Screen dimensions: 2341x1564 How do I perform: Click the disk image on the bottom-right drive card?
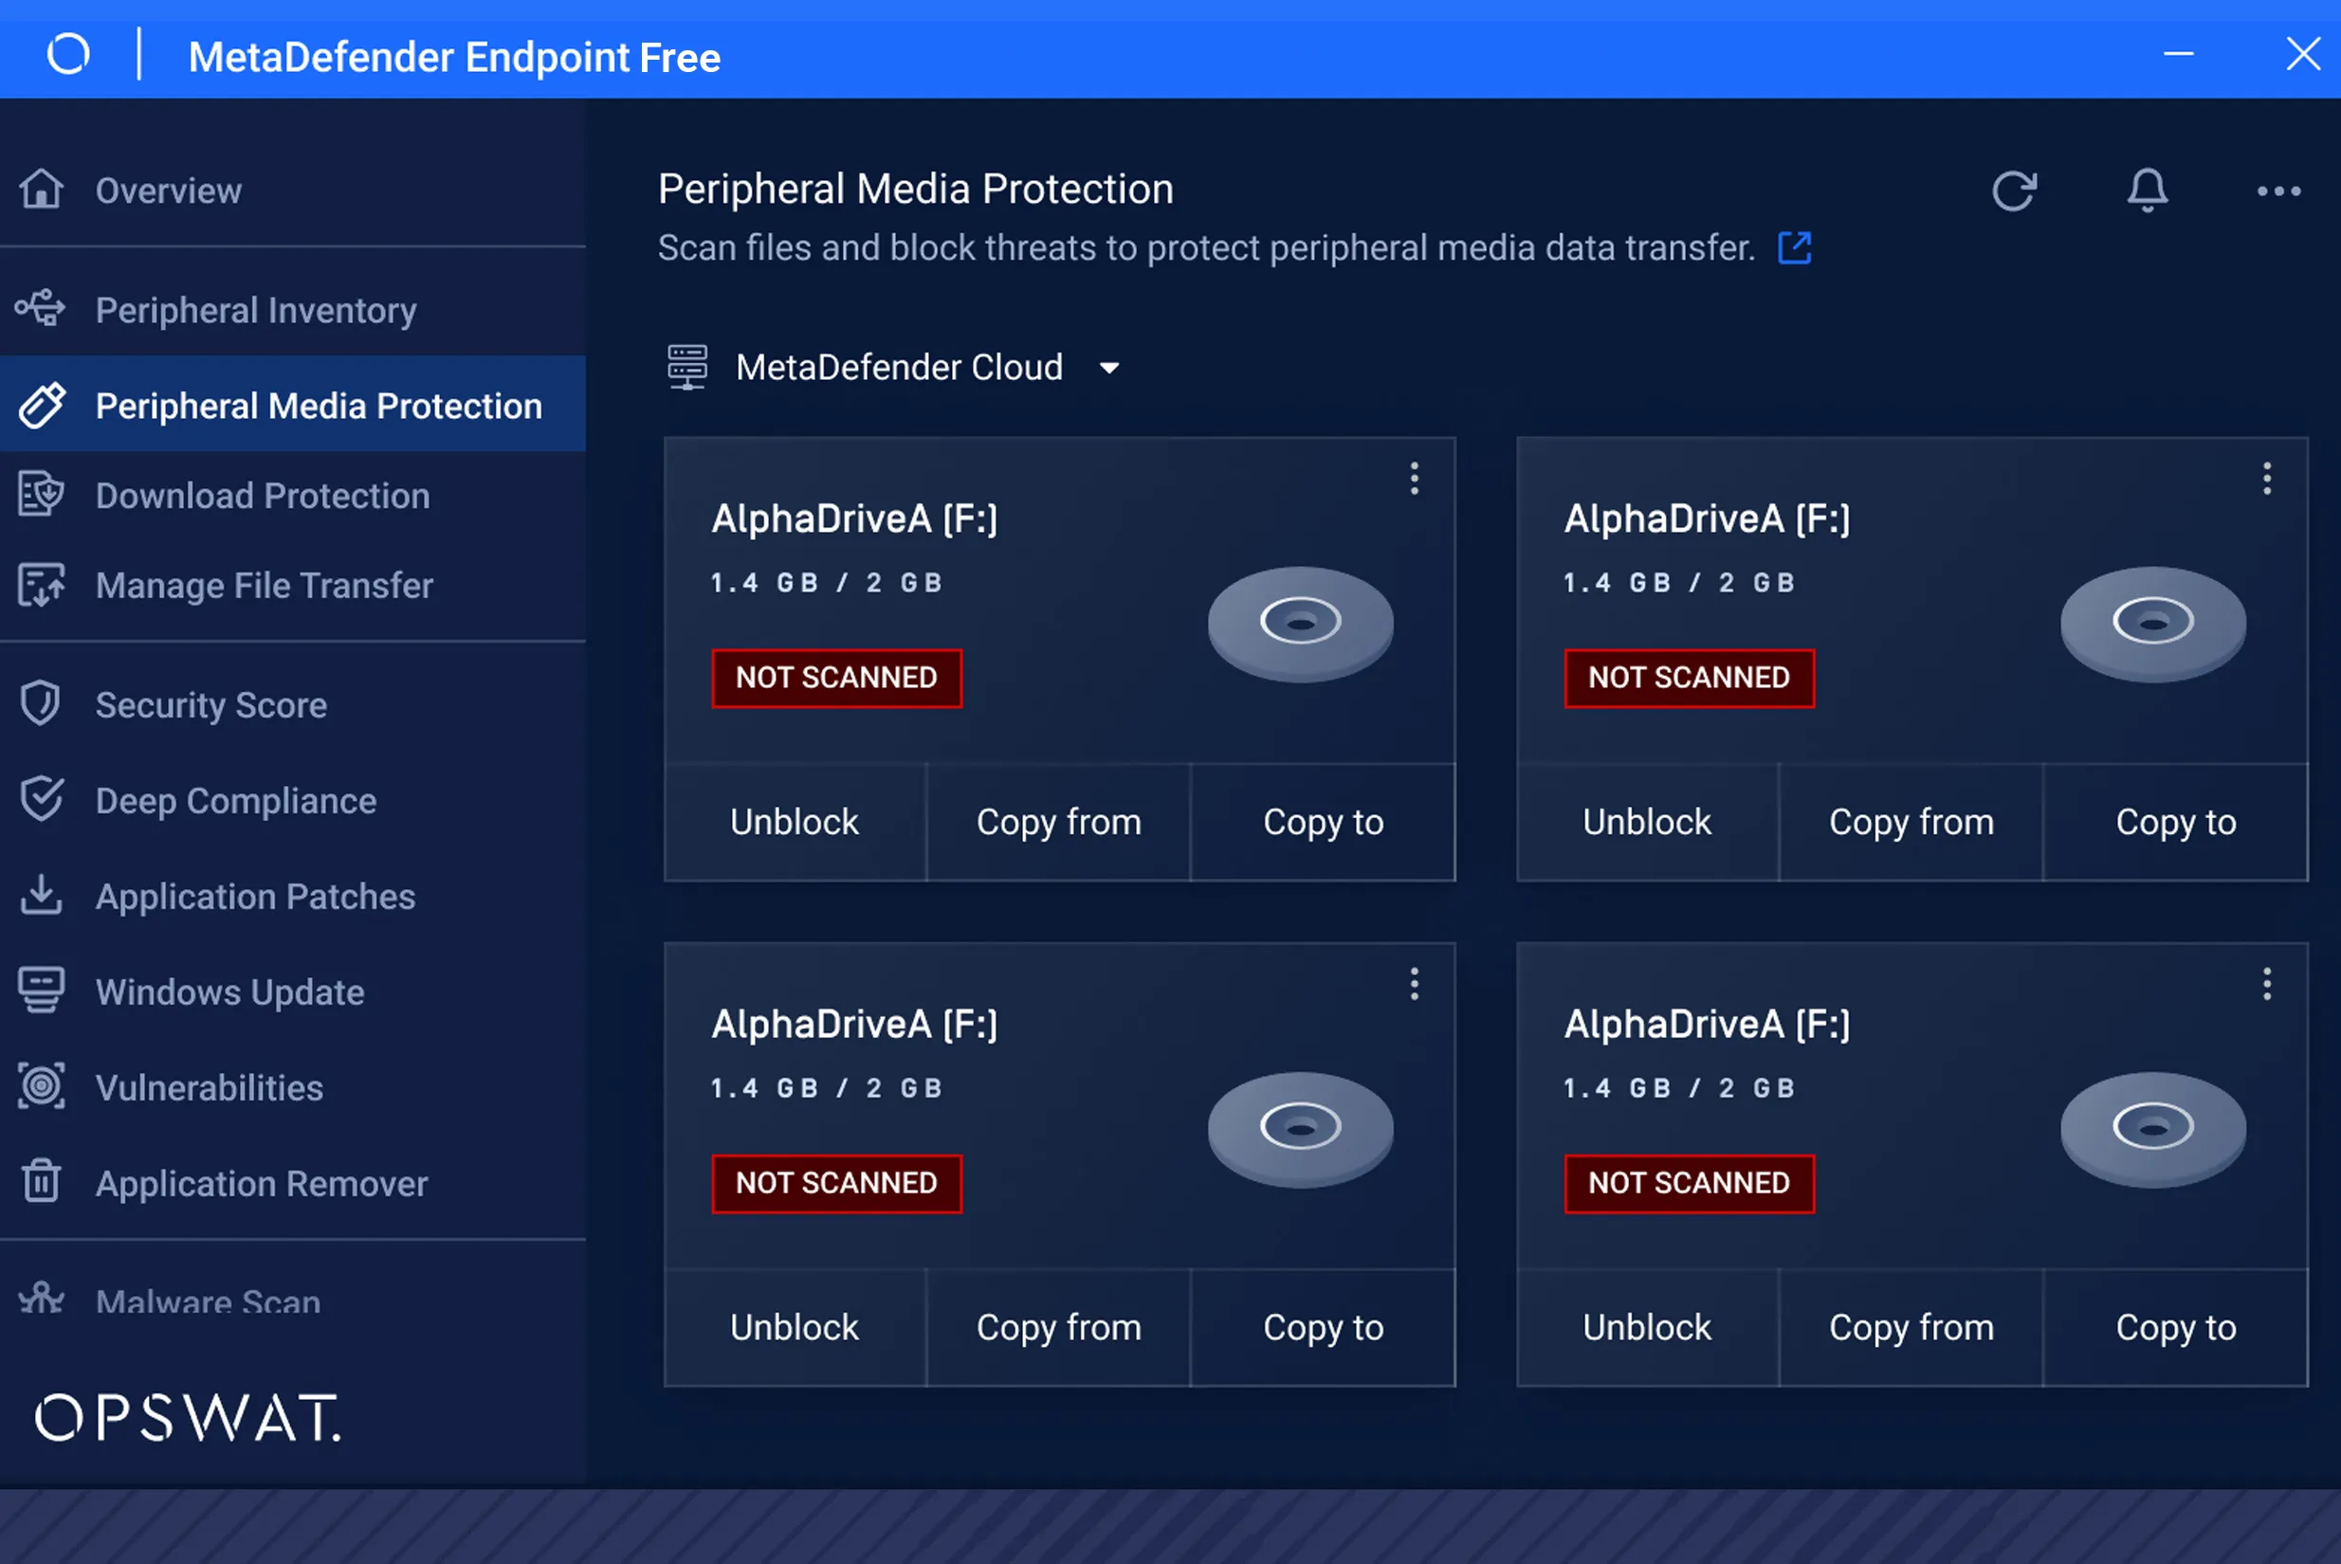2153,1130
